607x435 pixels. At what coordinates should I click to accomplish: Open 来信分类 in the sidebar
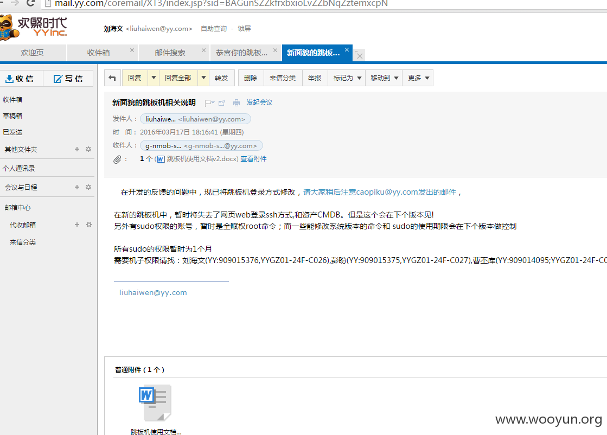click(23, 242)
